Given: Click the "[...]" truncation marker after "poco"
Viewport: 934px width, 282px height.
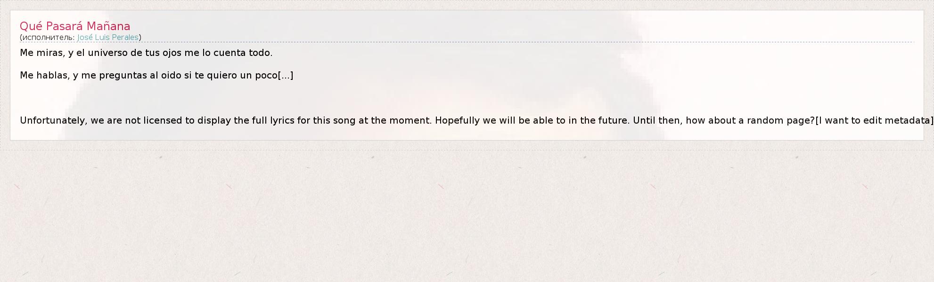Looking at the screenshot, I should (286, 76).
